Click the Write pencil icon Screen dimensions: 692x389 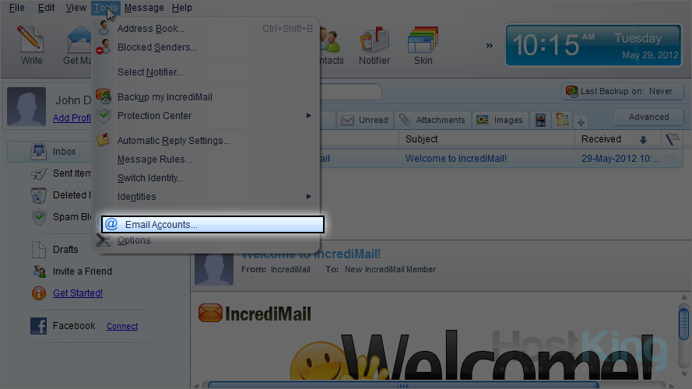click(31, 39)
